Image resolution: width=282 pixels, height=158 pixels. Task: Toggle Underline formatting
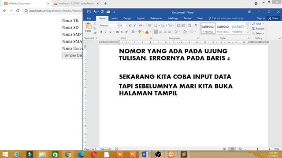pos(111,32)
